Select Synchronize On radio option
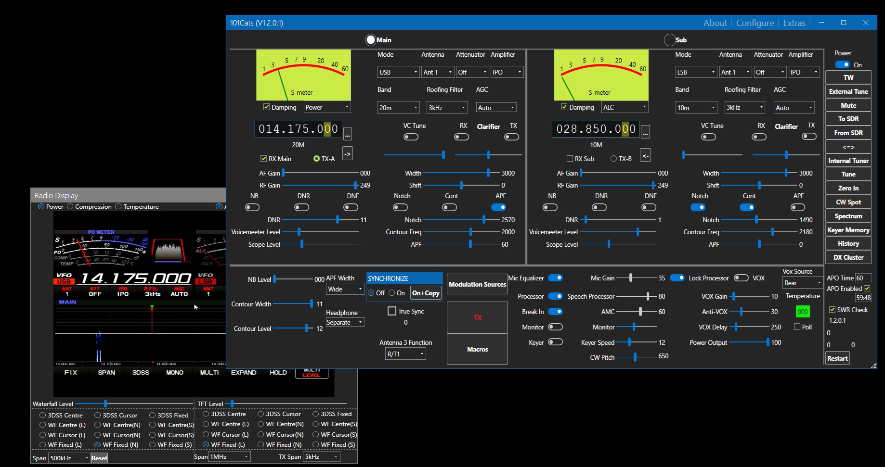 (x=392, y=293)
